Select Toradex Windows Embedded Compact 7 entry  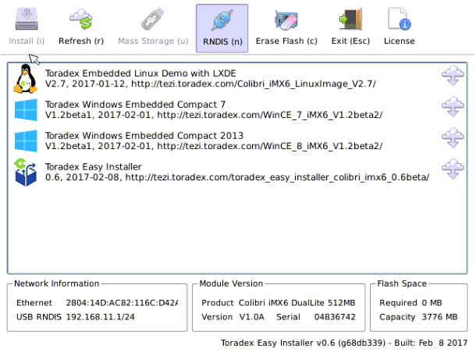point(136,105)
